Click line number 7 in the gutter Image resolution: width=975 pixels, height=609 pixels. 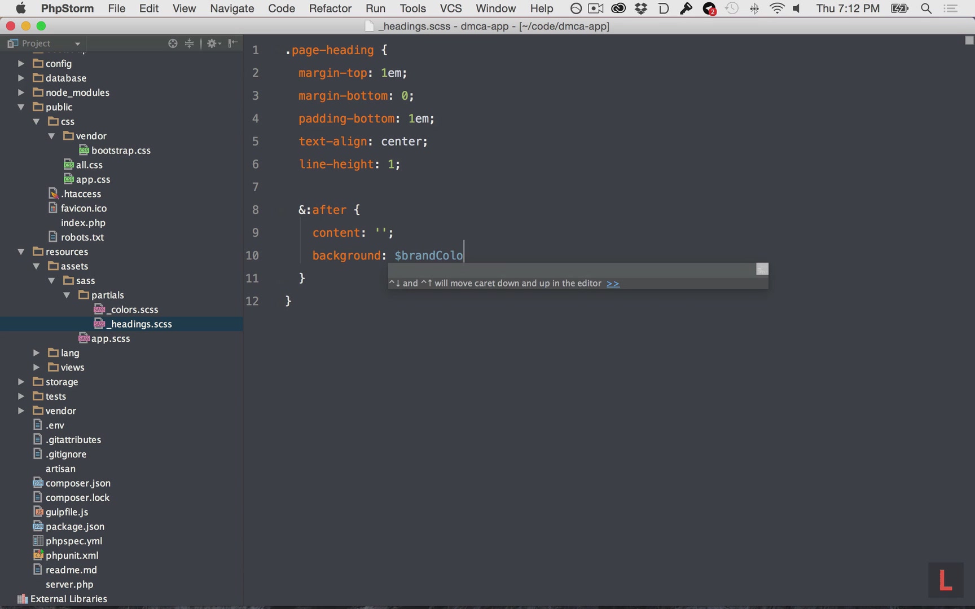[x=255, y=187]
